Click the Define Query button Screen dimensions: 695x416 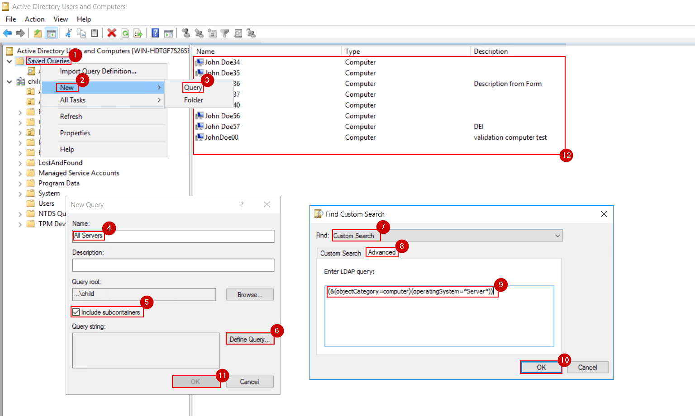249,338
